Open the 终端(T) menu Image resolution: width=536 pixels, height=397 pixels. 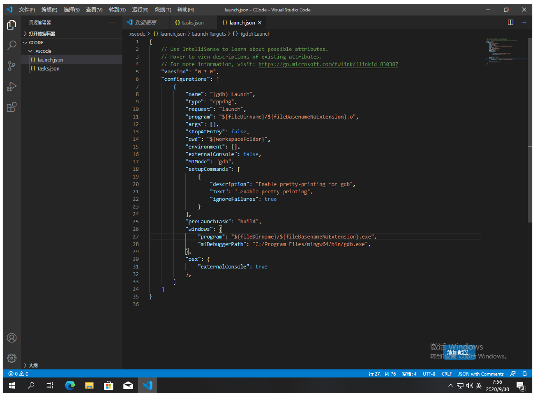pyautogui.click(x=163, y=10)
